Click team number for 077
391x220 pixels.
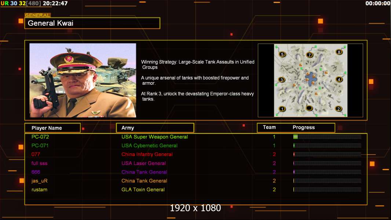[x=274, y=154]
